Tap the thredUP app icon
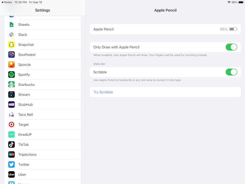Image resolution: width=245 pixels, height=184 pixels. pyautogui.click(x=11, y=135)
